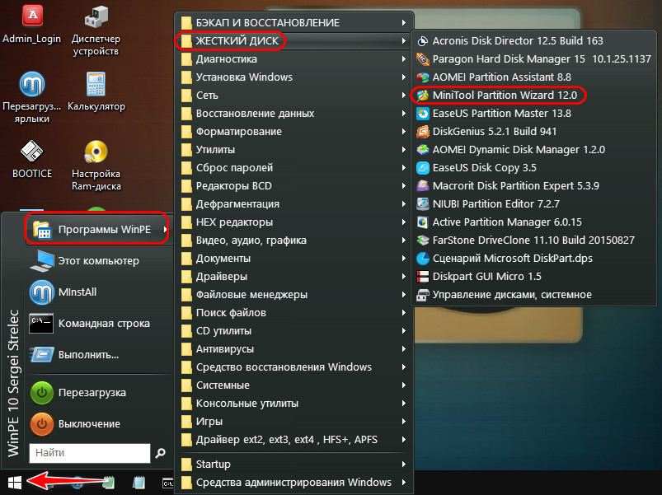662x495 pixels.
Task: Click the Сценарий Microsoft DiskPart.dps icon
Action: click(422, 259)
